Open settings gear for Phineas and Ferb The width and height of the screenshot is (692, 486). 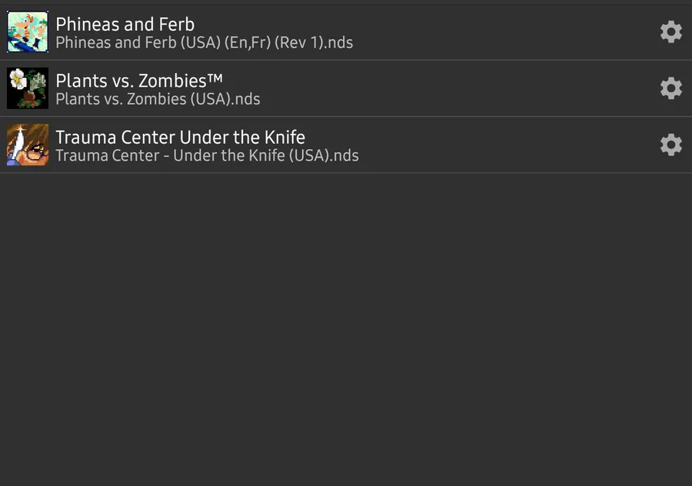coord(670,32)
